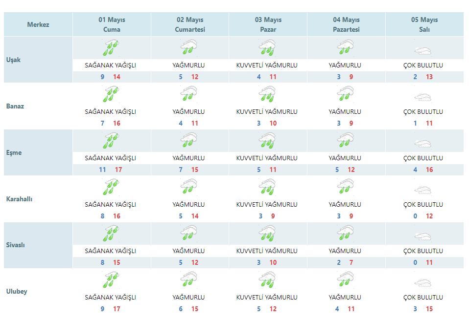This screenshot has width=469, height=321.
Task: Click Uşak's cloud icon for 05 Mayıs
Action: coord(422,51)
